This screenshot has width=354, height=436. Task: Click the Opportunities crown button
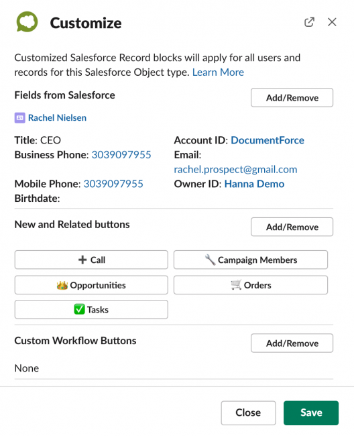pyautogui.click(x=91, y=285)
